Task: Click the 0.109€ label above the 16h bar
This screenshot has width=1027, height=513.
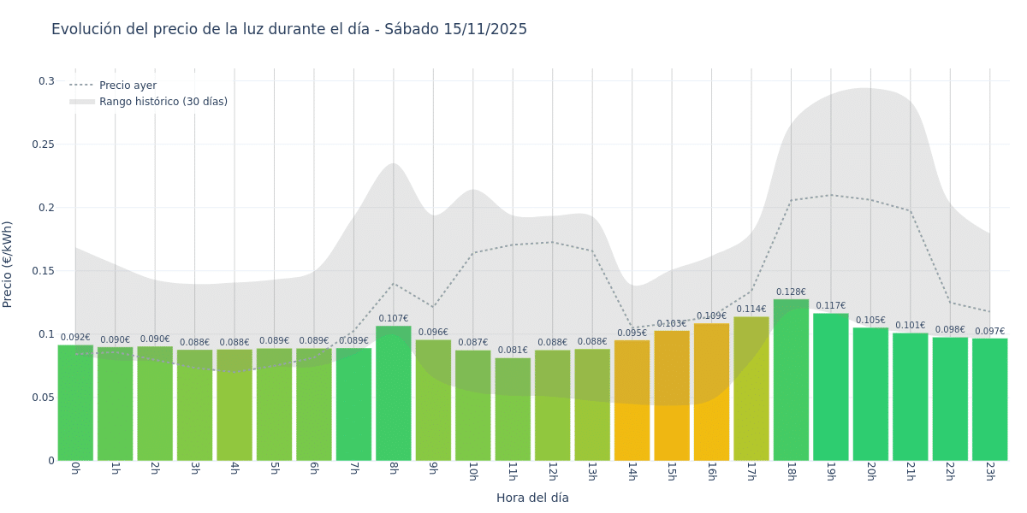Action: 711,316
